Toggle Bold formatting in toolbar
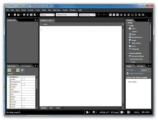The width and height of the screenshot is (158, 120). (x=110, y=15)
